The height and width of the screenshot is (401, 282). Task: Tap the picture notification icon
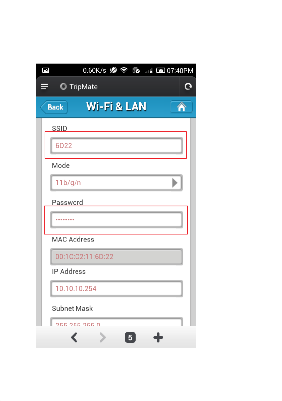(x=46, y=70)
